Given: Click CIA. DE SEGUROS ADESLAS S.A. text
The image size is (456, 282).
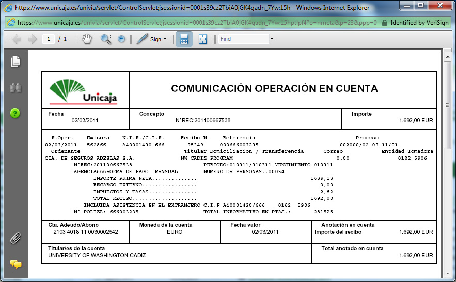Looking at the screenshot, I should [90, 158].
